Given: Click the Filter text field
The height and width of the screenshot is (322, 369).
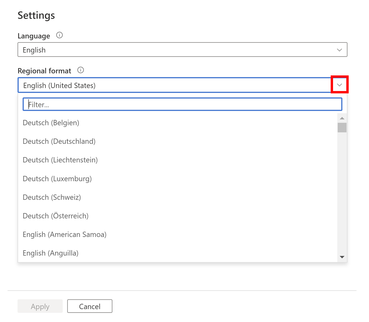Looking at the screenshot, I should [x=182, y=104].
